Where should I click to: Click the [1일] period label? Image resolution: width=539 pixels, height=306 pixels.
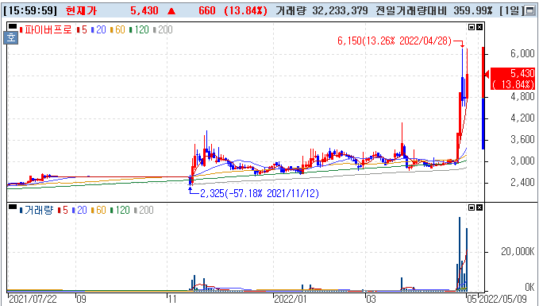511,10
